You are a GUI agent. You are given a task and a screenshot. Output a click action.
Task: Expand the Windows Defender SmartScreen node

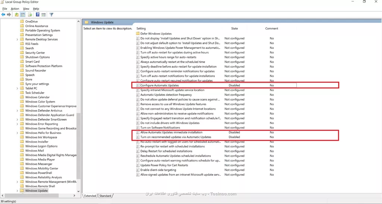[17, 120]
